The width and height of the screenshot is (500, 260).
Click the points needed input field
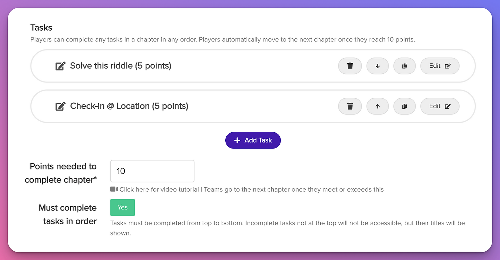pos(152,171)
